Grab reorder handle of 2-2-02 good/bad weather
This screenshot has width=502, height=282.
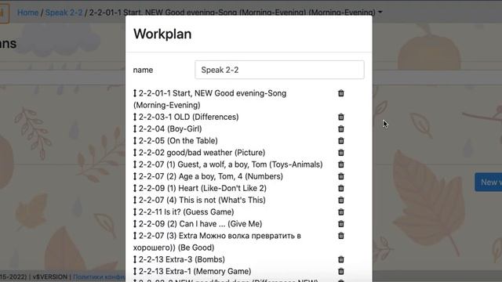click(x=135, y=153)
